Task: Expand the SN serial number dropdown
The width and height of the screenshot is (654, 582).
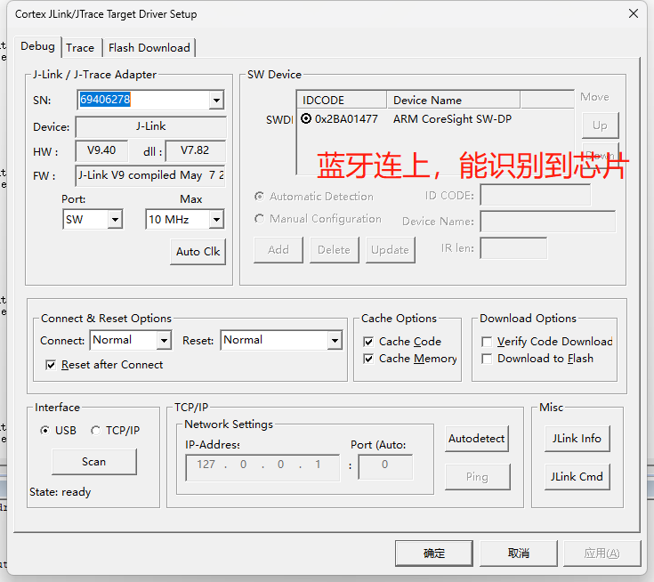Action: (x=216, y=101)
